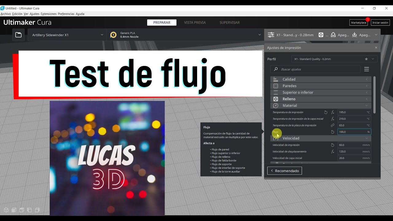Click Iniciar sesión button
Viewport: 393px width, 221px height.
[x=380, y=22]
